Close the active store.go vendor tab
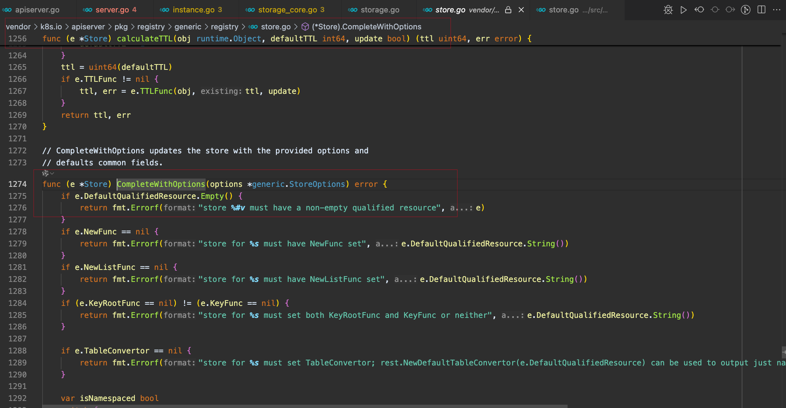786x408 pixels. tap(521, 10)
